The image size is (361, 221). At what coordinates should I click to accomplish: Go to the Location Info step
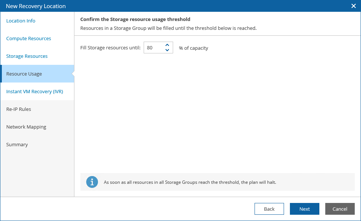point(21,21)
